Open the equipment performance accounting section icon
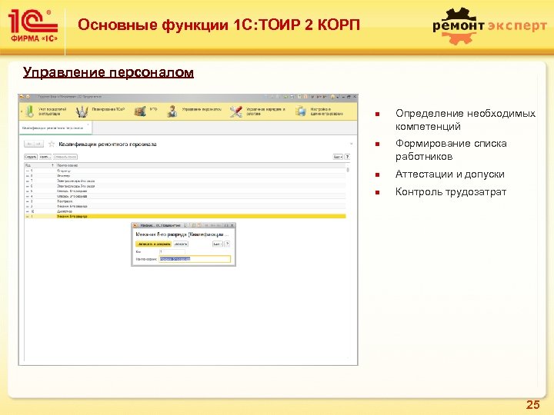 pos(30,111)
